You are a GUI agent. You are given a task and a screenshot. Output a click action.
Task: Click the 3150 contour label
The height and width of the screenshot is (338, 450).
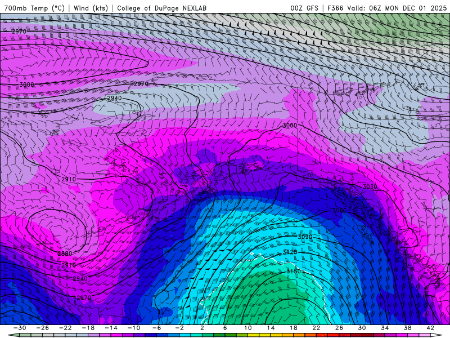click(294, 271)
